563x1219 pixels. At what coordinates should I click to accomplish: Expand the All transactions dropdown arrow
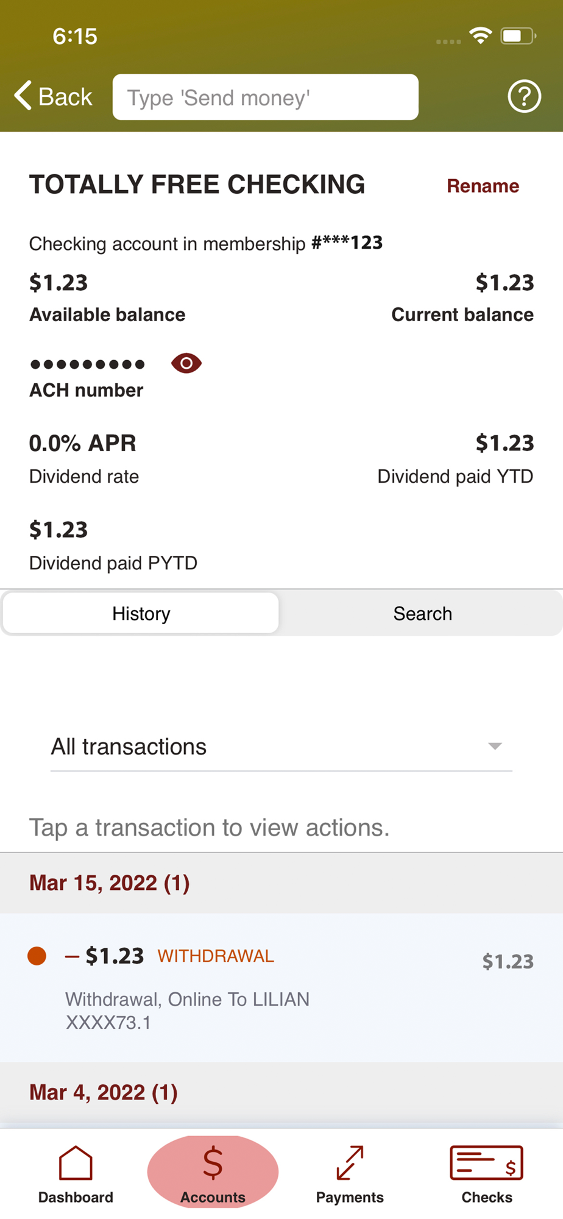click(x=495, y=747)
